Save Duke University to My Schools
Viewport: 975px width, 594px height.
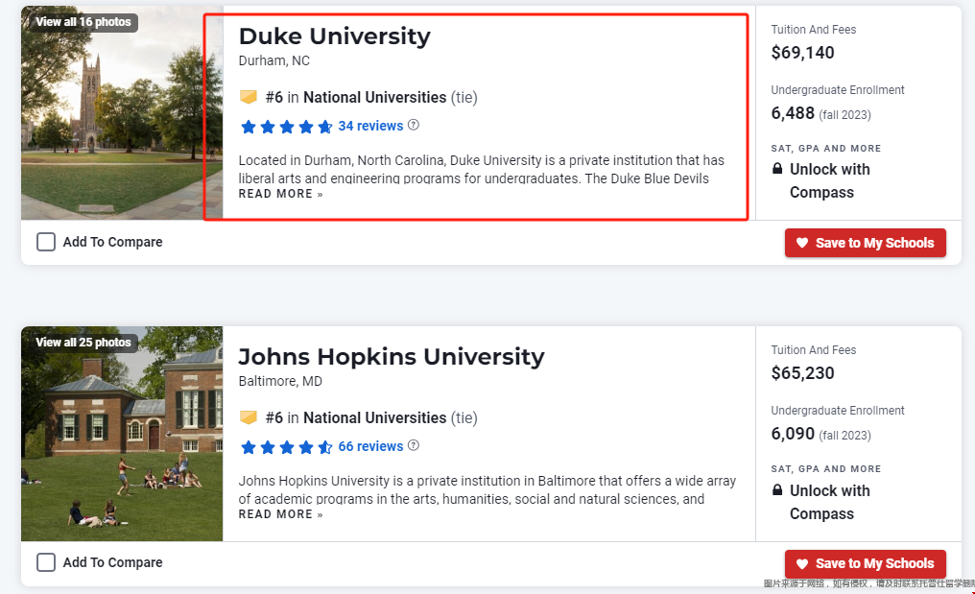click(865, 243)
